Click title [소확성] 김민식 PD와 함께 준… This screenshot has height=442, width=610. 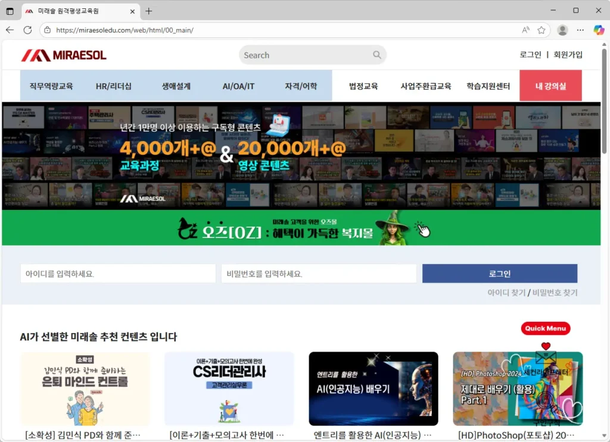83,435
